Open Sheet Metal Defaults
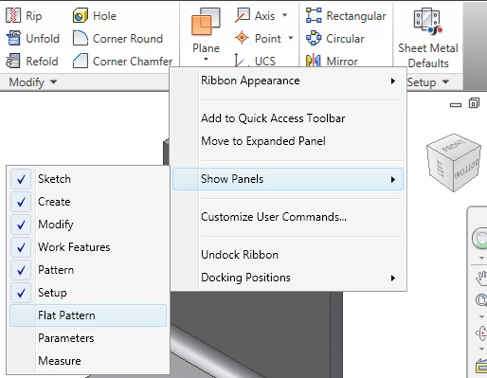This screenshot has width=487, height=378. (428, 38)
